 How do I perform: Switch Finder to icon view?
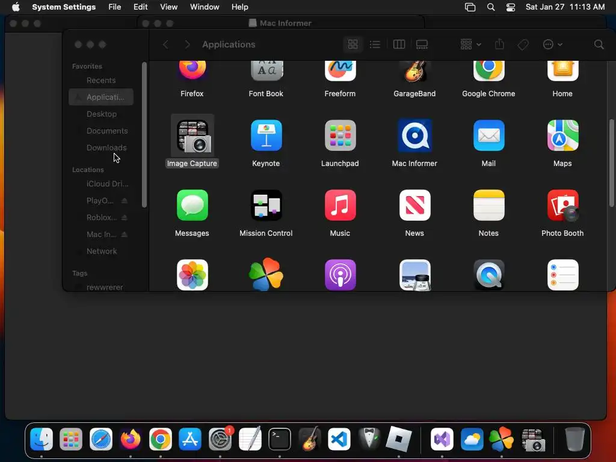pos(353,45)
